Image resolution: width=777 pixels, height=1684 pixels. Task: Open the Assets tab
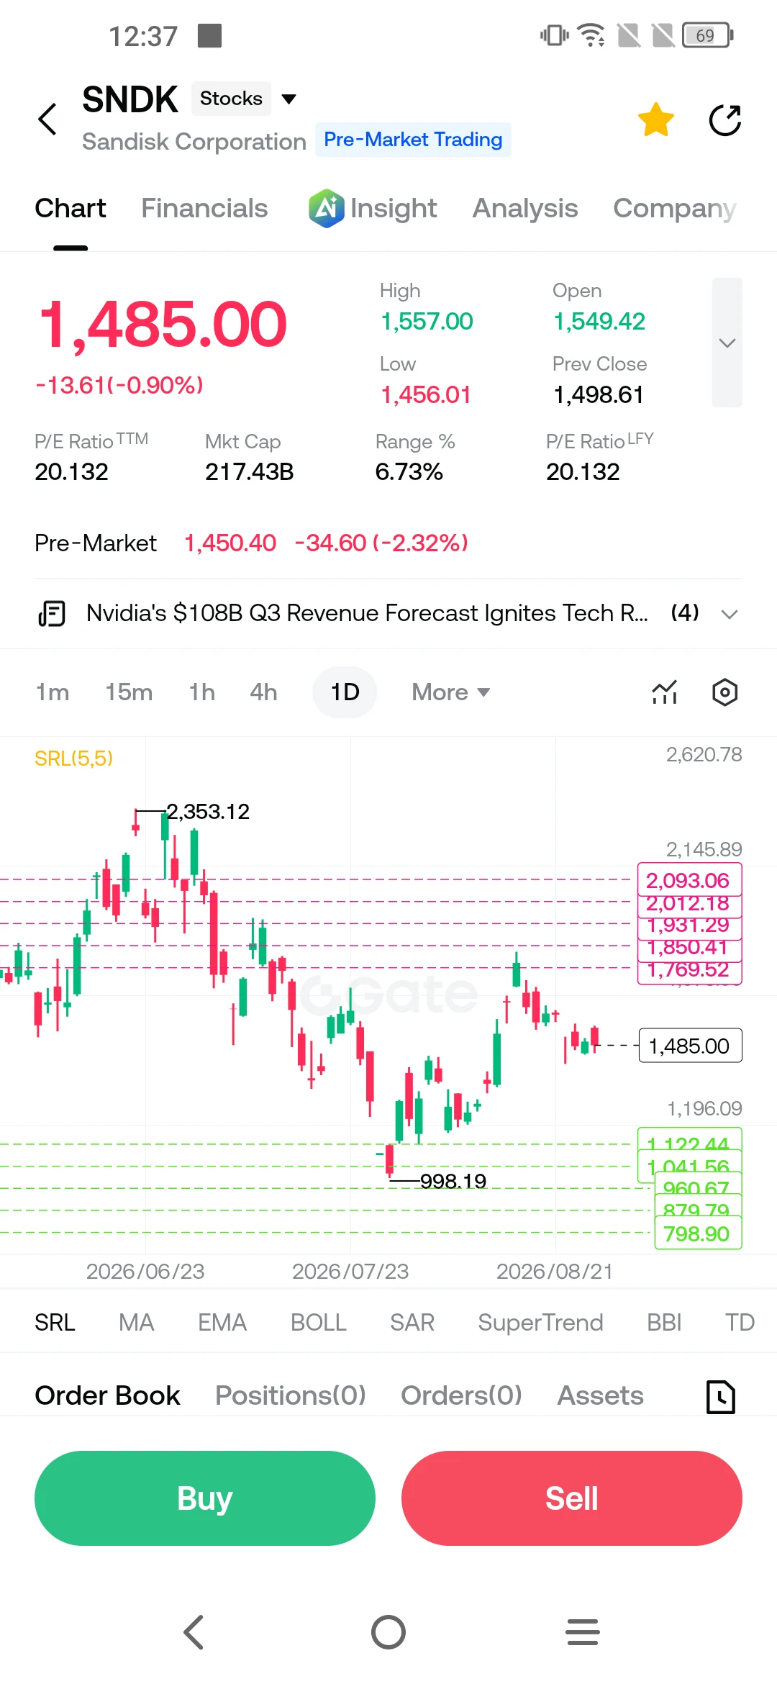pos(601,1396)
